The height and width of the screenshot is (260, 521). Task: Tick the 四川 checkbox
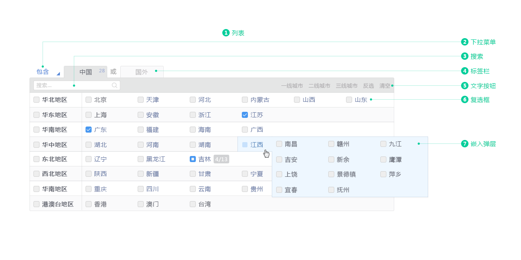tap(141, 189)
